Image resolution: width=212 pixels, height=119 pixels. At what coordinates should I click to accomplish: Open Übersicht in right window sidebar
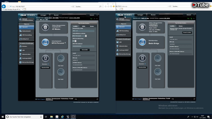(x=123, y=27)
